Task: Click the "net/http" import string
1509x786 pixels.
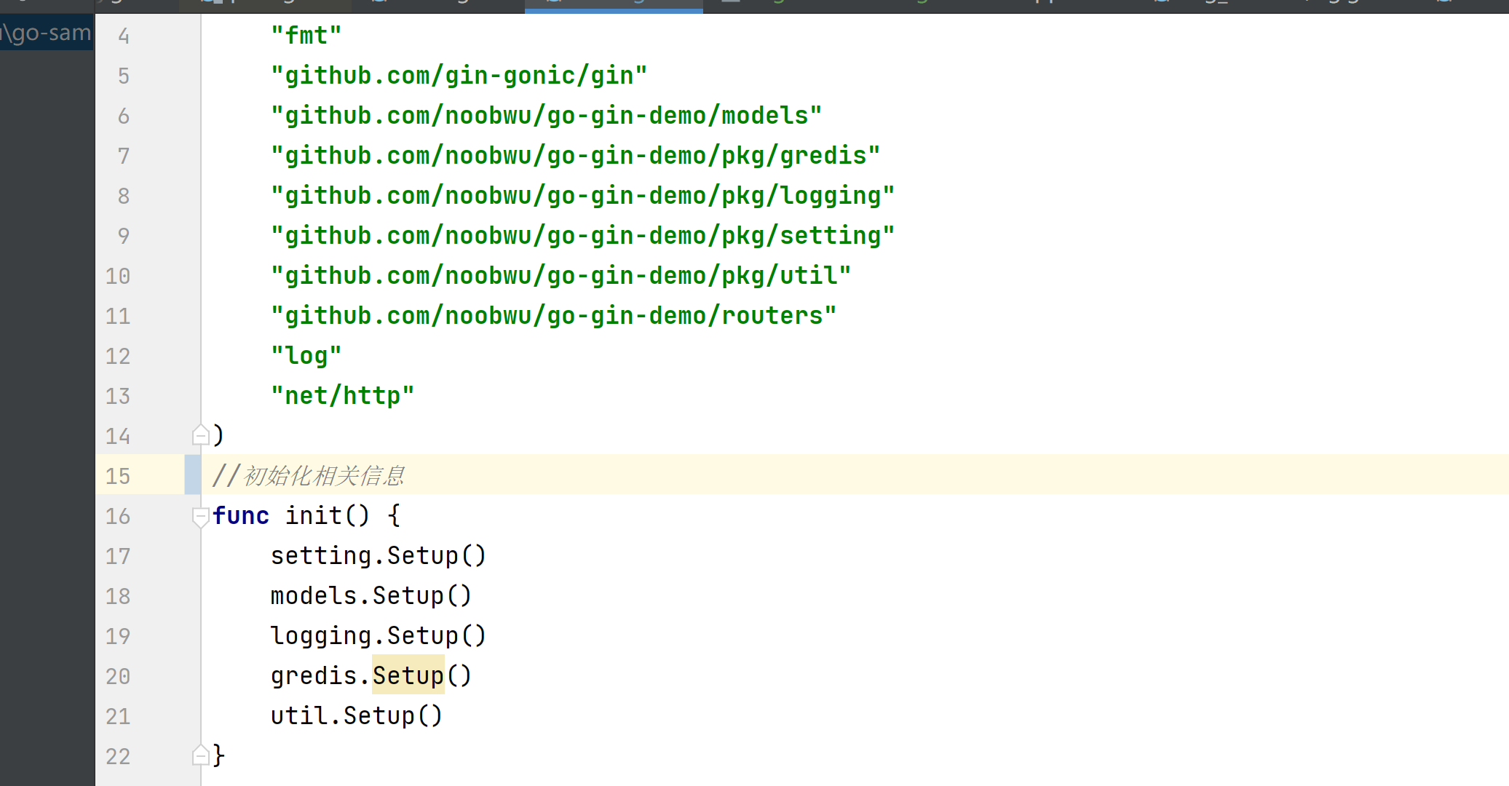Action: pyautogui.click(x=342, y=396)
